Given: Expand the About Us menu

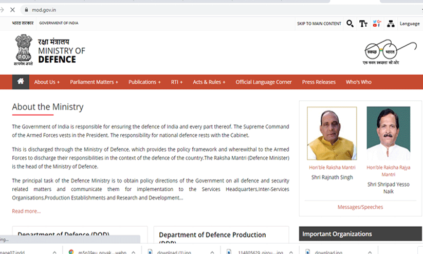Looking at the screenshot, I should point(47,82).
